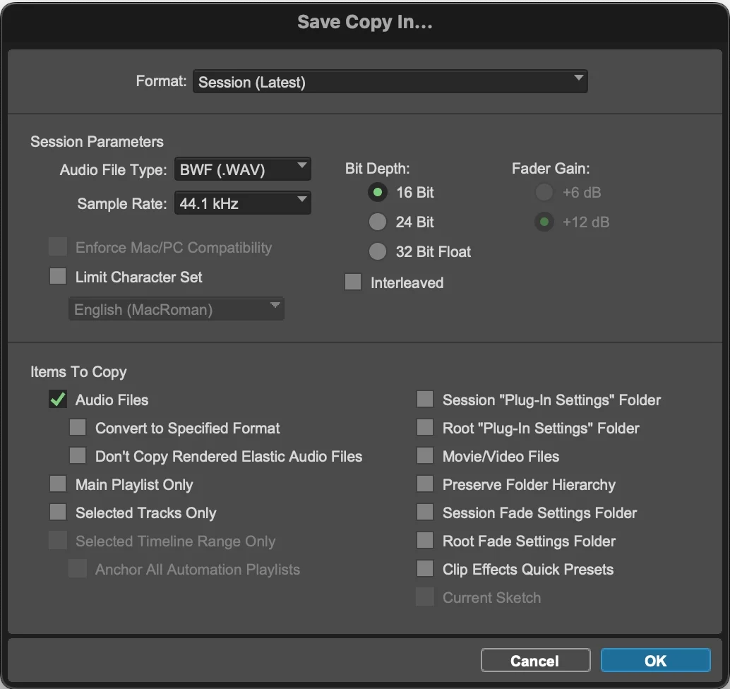Confirm with the OK button
The image size is (730, 689).
point(655,660)
